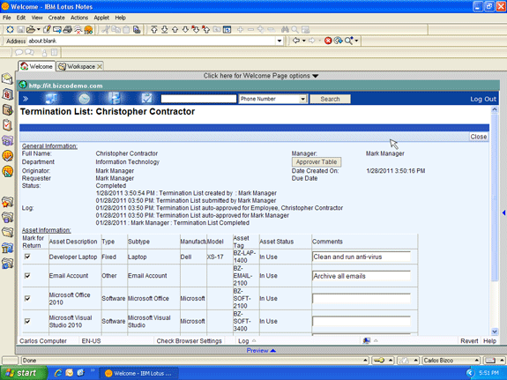Click the Search button
This screenshot has height=380, width=507.
330,99
